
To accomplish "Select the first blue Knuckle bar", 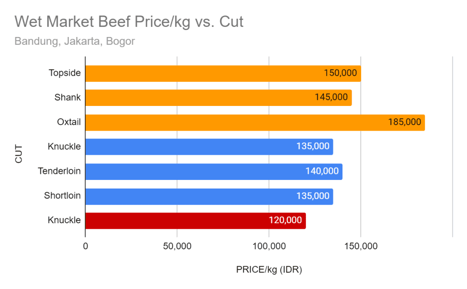I will pyautogui.click(x=209, y=147).
